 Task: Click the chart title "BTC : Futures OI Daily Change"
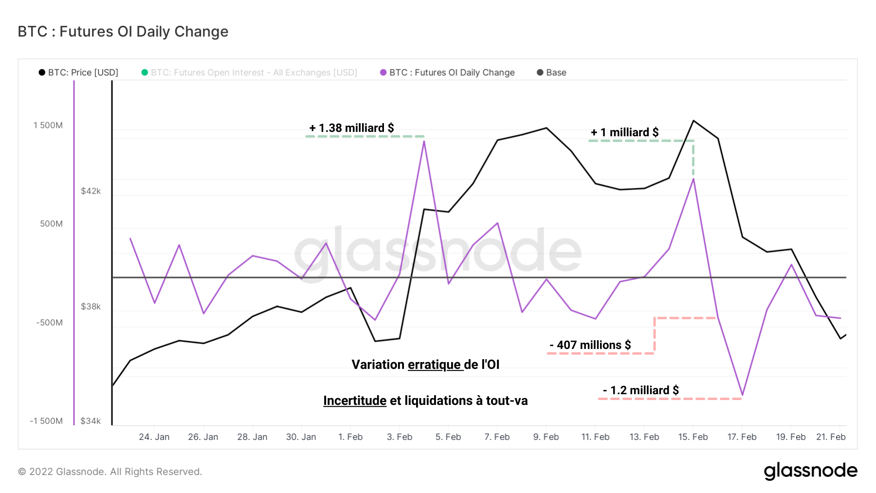click(123, 32)
